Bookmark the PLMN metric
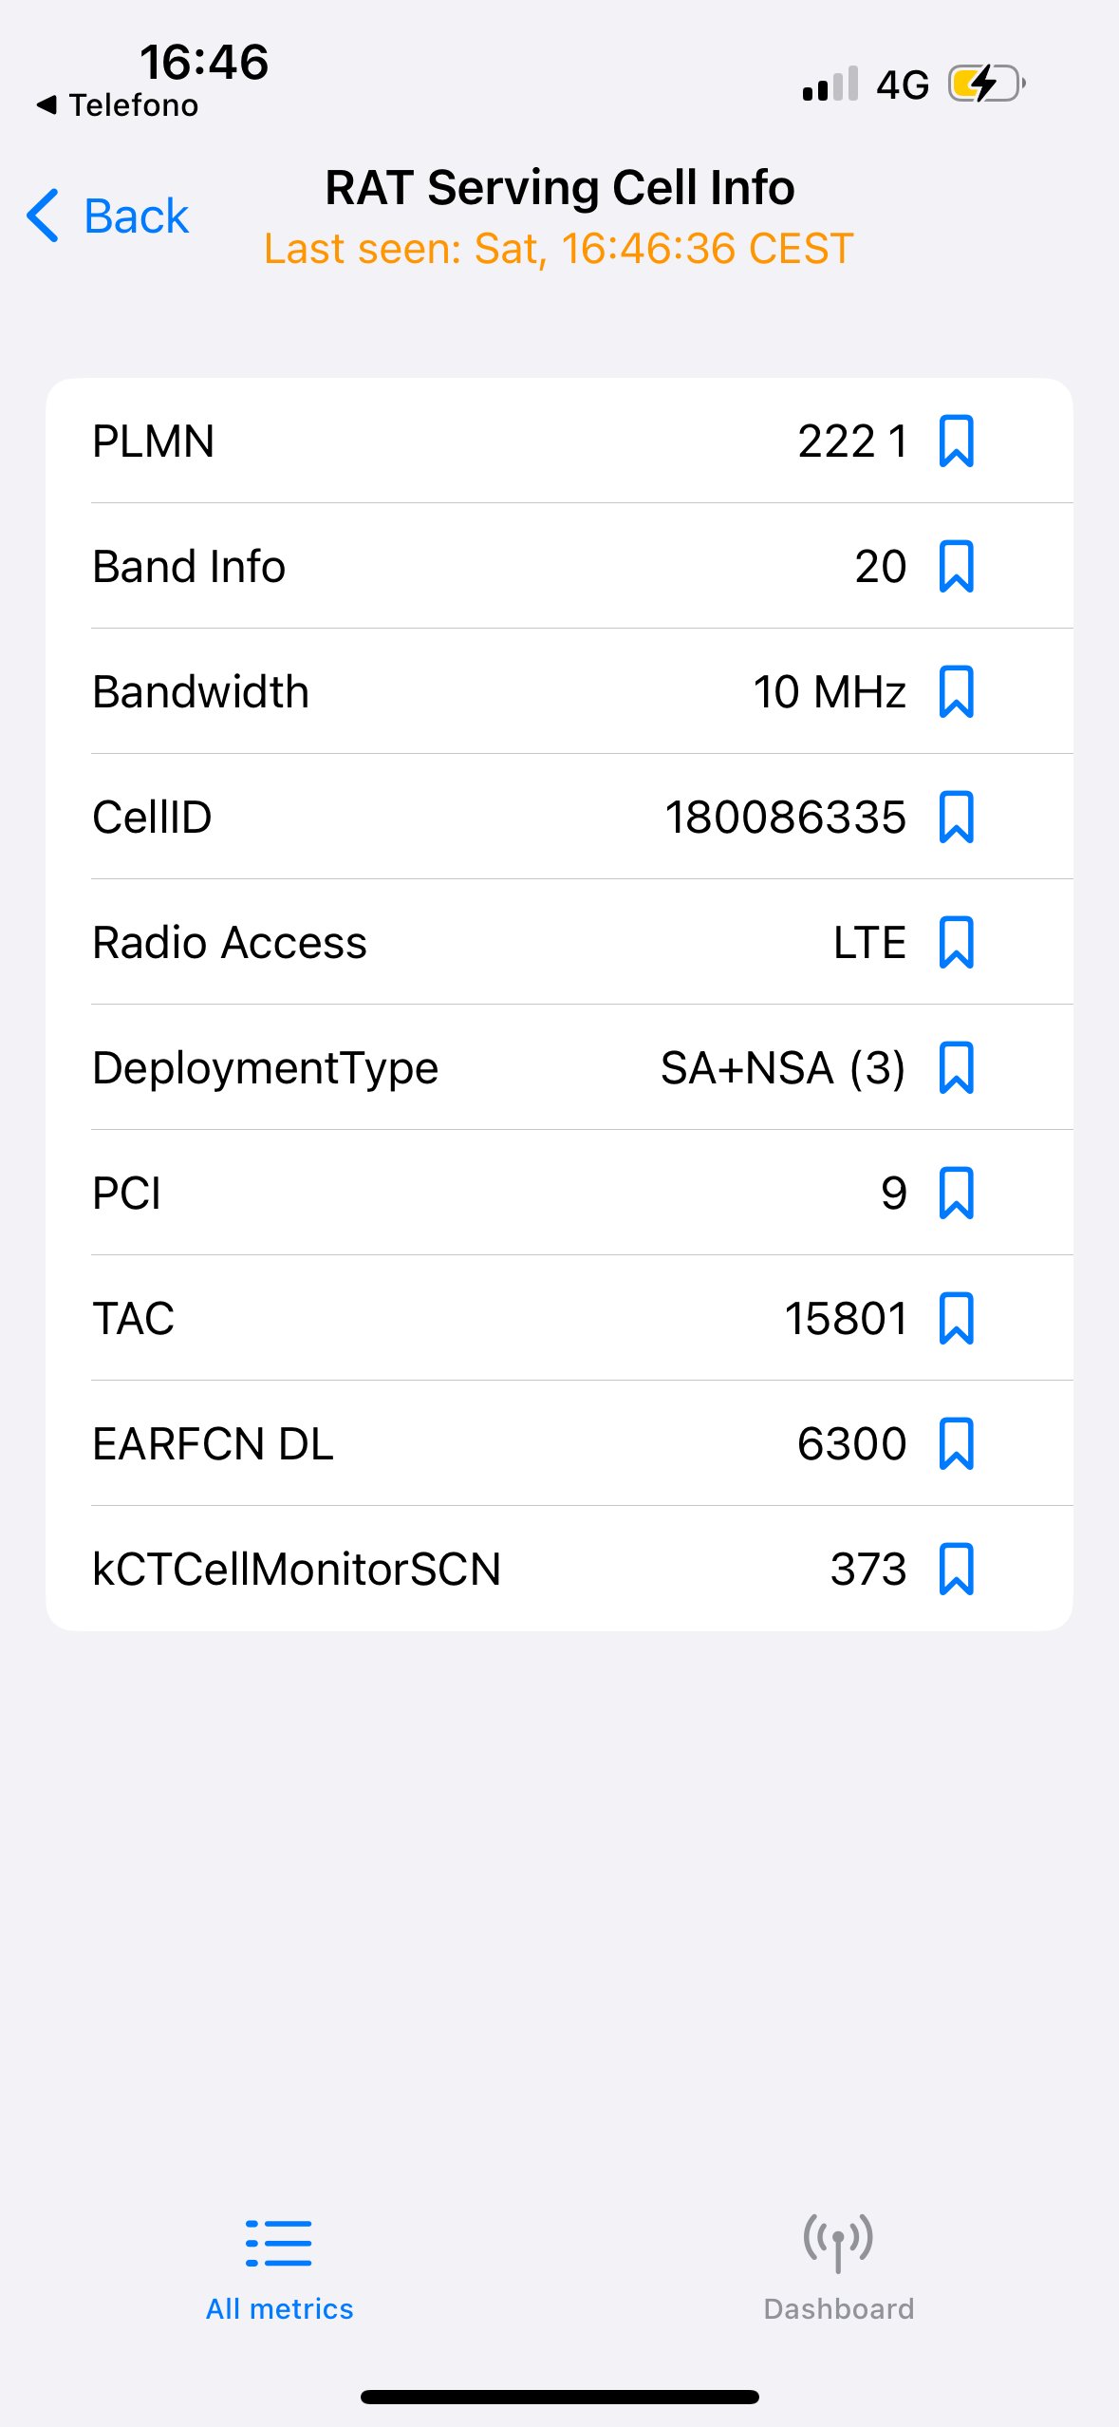Screen dimensions: 1119x2427 pos(956,442)
